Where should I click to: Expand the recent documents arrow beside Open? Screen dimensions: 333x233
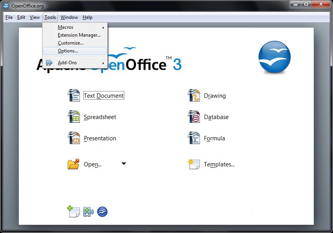point(124,164)
